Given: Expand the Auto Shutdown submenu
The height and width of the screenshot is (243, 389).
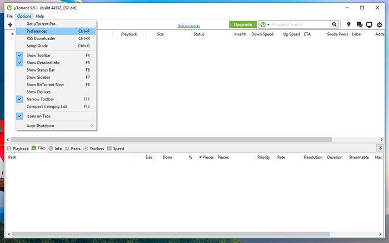Looking at the screenshot, I should point(56,125).
